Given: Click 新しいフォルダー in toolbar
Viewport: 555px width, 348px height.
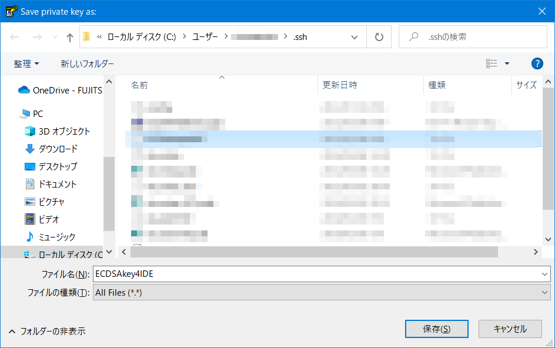Looking at the screenshot, I should pyautogui.click(x=87, y=63).
